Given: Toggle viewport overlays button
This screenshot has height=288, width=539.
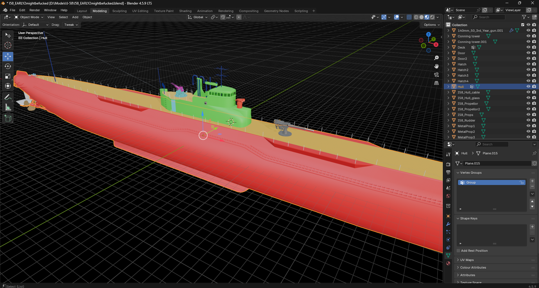Looking at the screenshot, I should 397,17.
